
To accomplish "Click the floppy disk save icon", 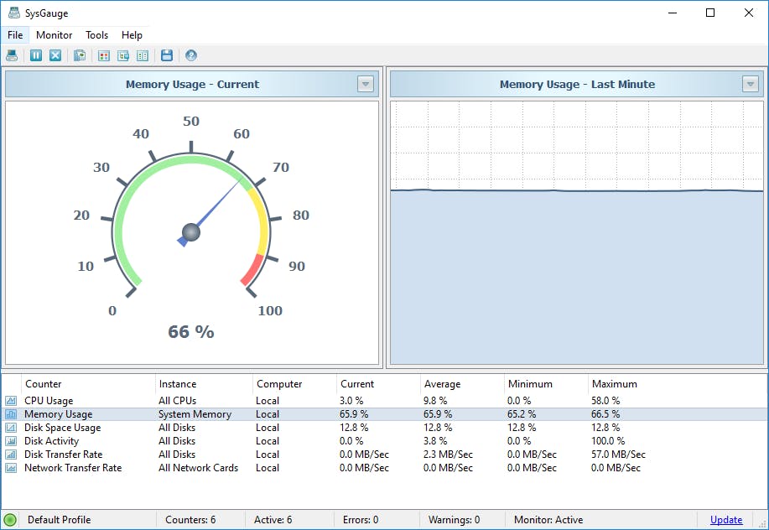I will coord(166,55).
